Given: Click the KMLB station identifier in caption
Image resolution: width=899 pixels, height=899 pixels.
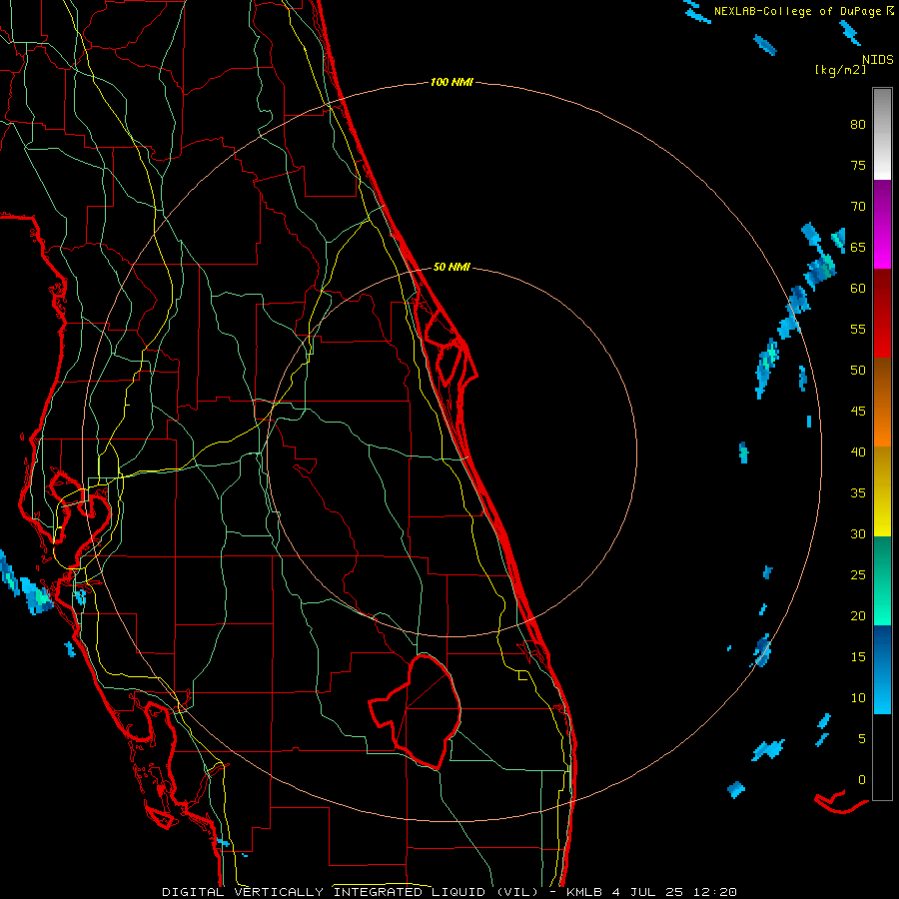Looking at the screenshot, I should (x=584, y=892).
